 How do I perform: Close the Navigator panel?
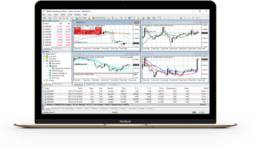[x=70, y=51]
